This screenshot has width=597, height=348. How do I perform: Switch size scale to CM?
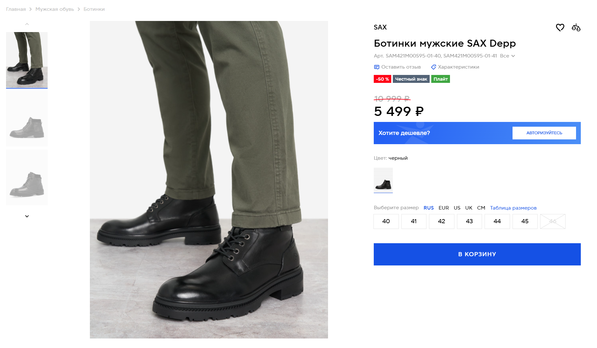click(x=481, y=208)
